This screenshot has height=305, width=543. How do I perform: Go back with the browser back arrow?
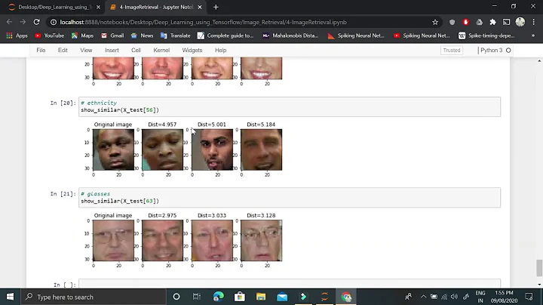(x=9, y=22)
